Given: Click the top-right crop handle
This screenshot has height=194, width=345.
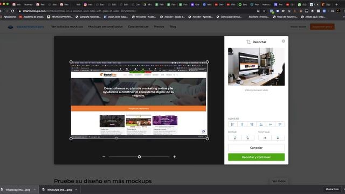Looking at the screenshot, I should click(207, 62).
